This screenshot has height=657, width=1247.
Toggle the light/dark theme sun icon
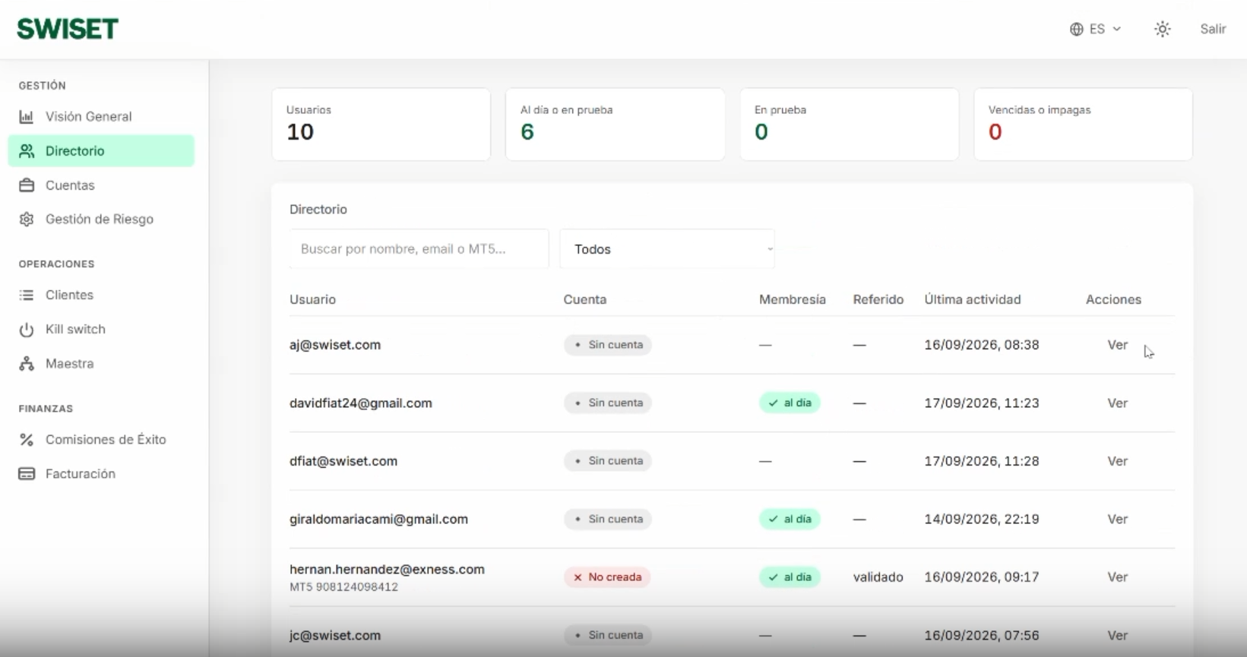tap(1163, 29)
